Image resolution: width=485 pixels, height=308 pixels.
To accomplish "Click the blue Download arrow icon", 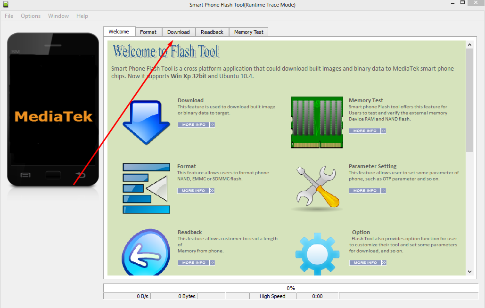I will point(146,122).
